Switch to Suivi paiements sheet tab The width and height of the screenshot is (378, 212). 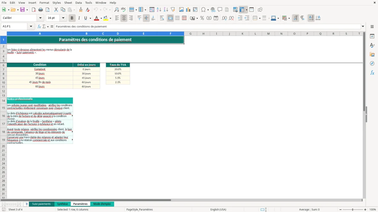click(x=41, y=204)
